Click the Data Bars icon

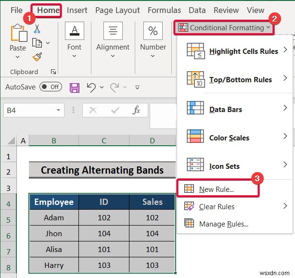pos(195,108)
